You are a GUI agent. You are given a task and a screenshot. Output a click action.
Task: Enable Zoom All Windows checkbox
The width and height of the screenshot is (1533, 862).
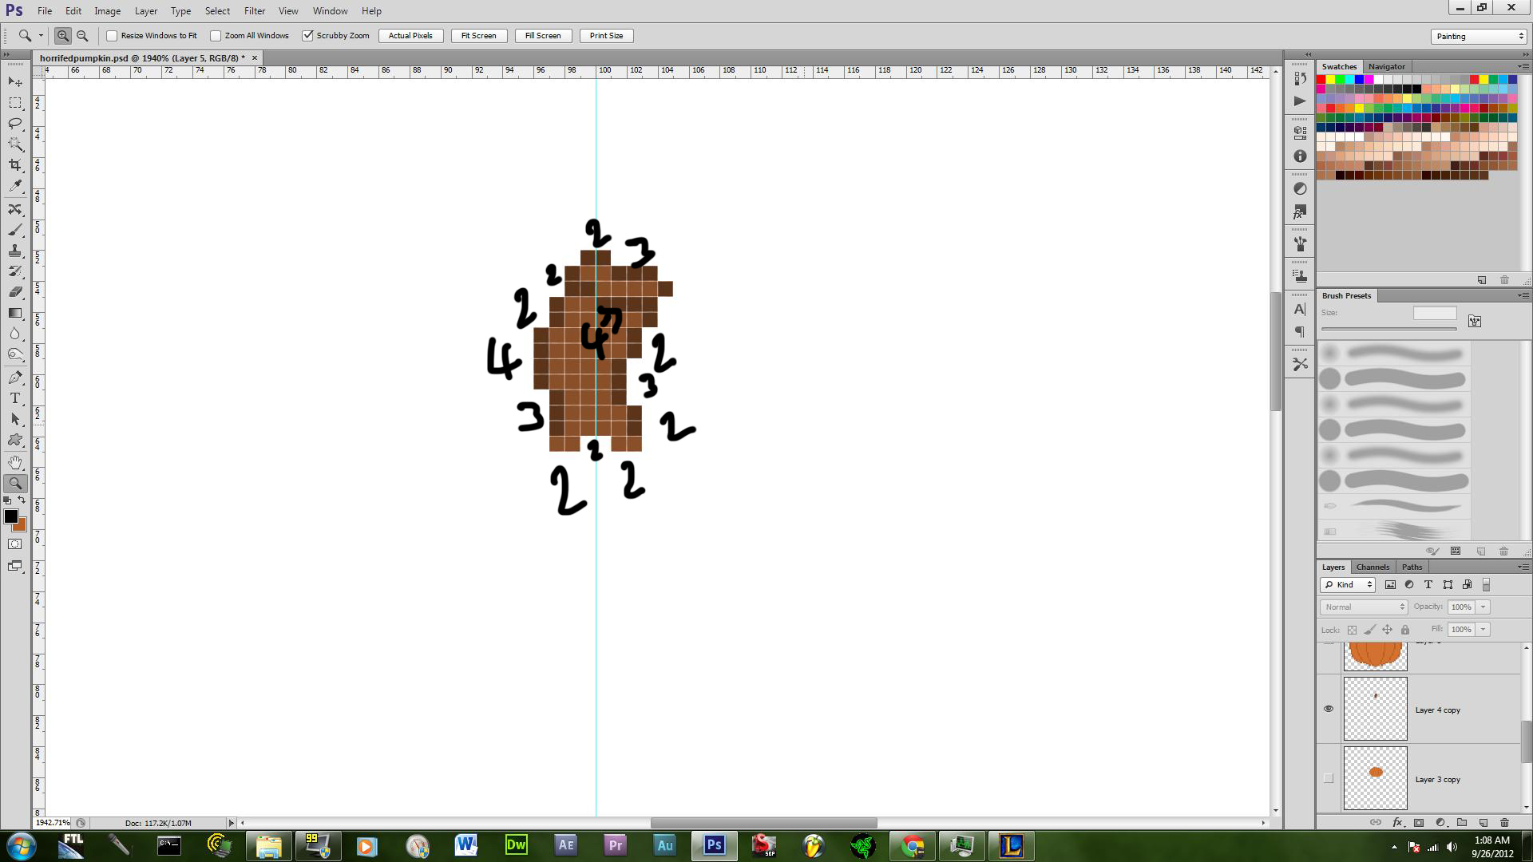216,36
